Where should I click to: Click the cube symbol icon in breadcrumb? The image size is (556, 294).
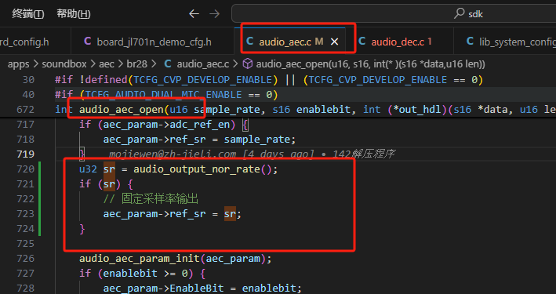coord(248,64)
